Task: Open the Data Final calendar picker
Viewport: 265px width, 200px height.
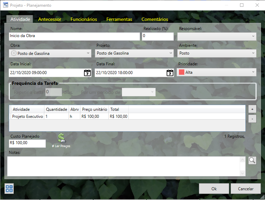Action: [x=170, y=73]
